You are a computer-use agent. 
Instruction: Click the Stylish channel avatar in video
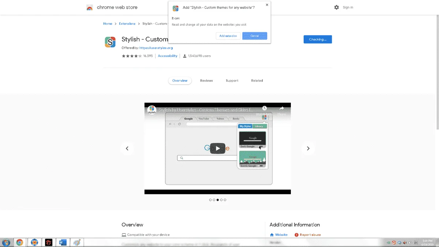pos(151,110)
